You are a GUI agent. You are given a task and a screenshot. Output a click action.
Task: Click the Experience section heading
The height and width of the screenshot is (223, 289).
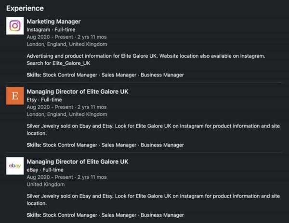[25, 8]
